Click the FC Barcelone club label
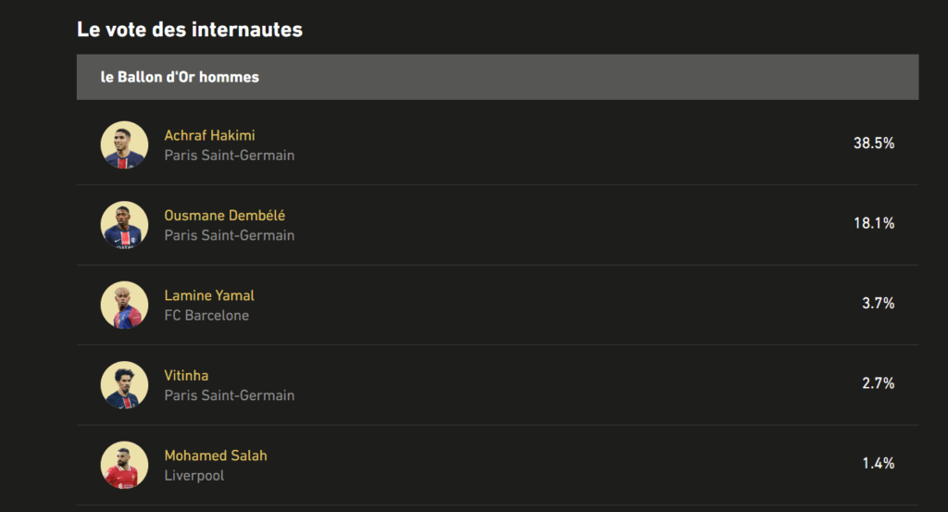The image size is (948, 512). pos(206,316)
